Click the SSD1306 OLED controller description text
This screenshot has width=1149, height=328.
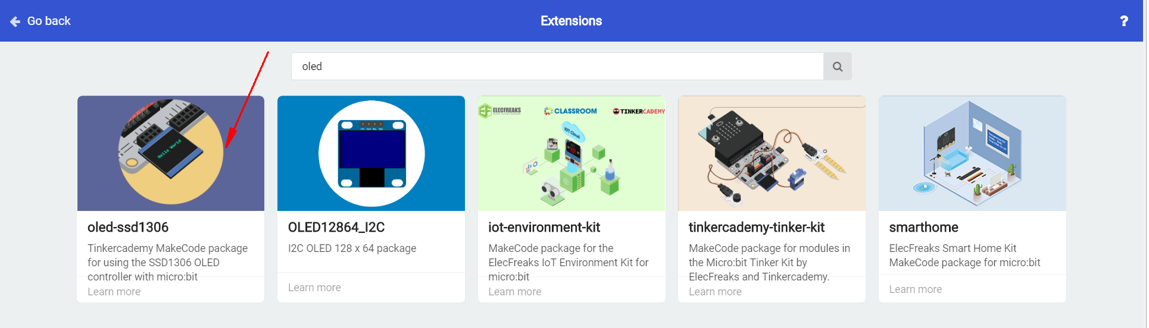[167, 263]
